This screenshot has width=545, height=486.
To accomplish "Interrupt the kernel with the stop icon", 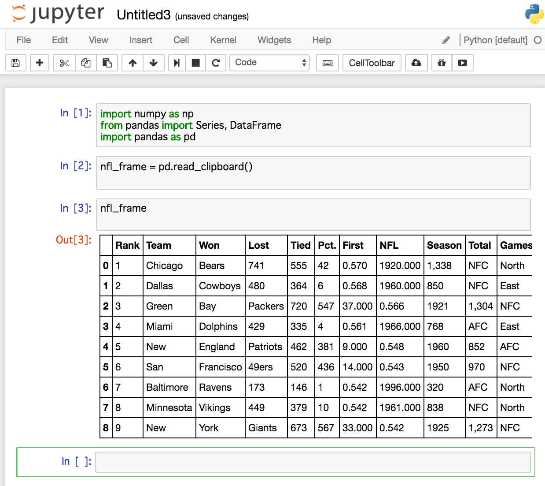I will (x=196, y=63).
